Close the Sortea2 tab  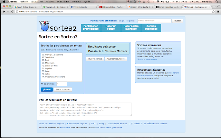[x=209, y=7]
